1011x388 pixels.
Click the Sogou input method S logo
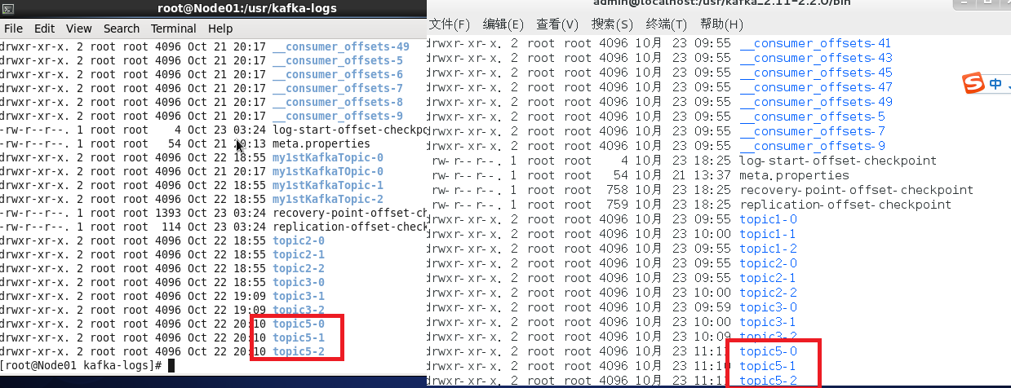972,84
